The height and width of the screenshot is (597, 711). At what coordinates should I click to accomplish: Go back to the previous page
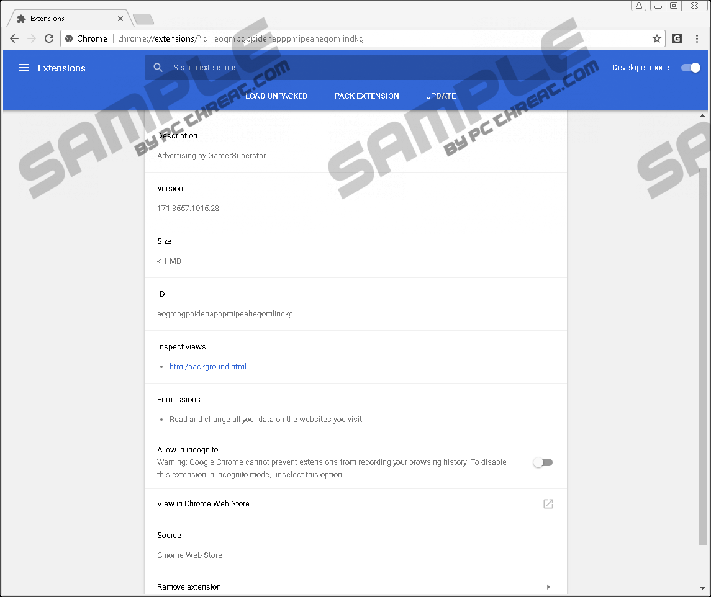(14, 38)
